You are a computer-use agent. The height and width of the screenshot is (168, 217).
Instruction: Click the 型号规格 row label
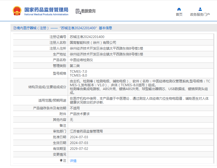point(59,73)
